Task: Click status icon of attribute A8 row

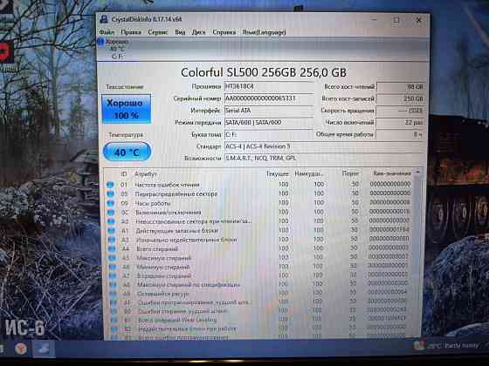Action: click(114, 285)
